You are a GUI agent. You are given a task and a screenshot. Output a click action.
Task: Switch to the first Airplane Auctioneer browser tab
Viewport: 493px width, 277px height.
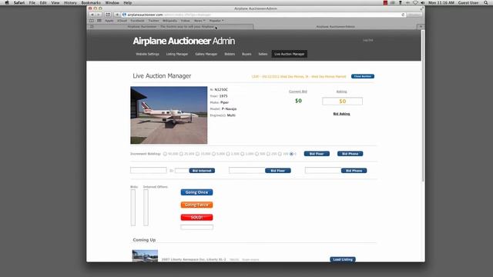pos(170,27)
